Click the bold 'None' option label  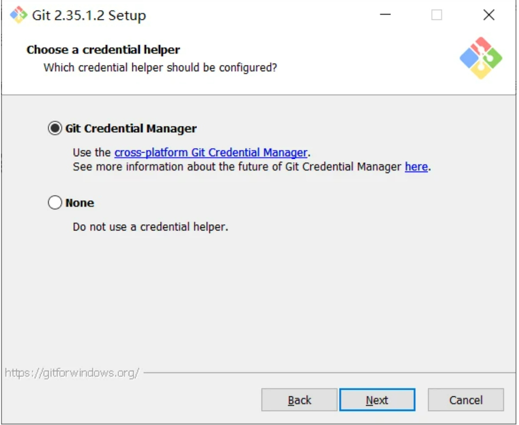[x=80, y=203]
